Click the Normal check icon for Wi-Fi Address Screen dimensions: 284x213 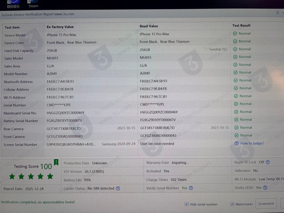(x=236, y=96)
